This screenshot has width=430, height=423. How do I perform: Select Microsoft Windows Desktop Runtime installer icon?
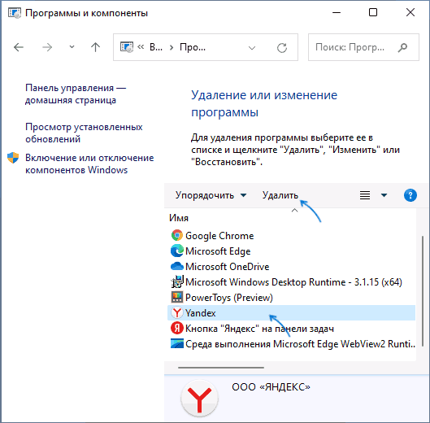click(x=177, y=282)
